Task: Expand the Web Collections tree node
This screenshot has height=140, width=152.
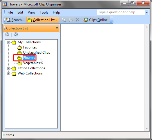Action: pos(8,74)
